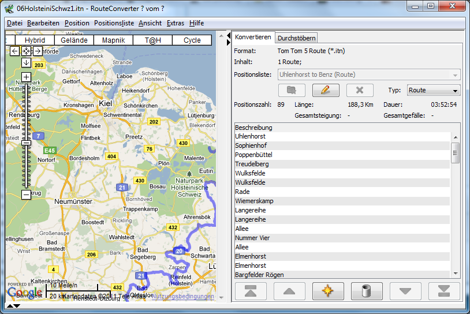Move selected position down one step

[405, 291]
